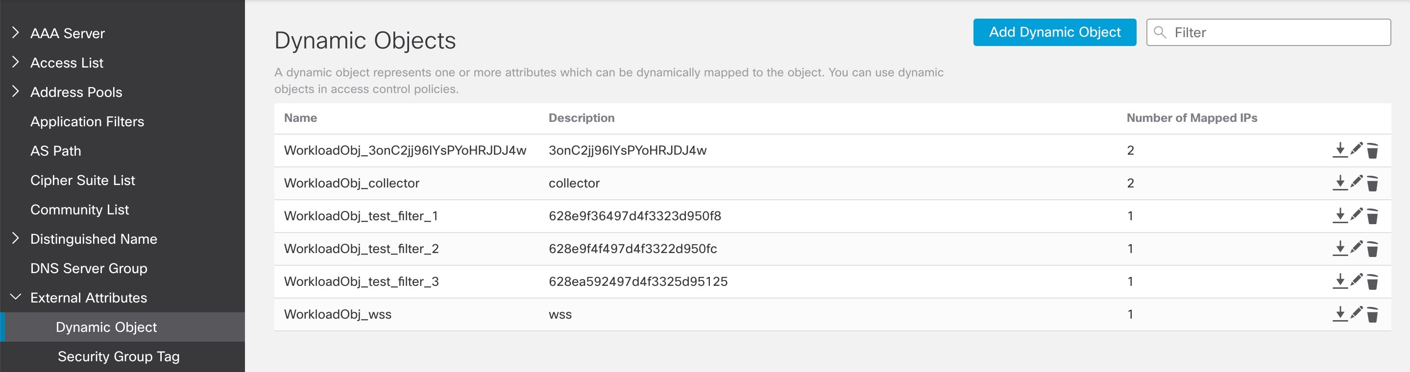This screenshot has height=372, width=1410.
Task: Open Security Group Tag in sidebar
Action: 118,357
